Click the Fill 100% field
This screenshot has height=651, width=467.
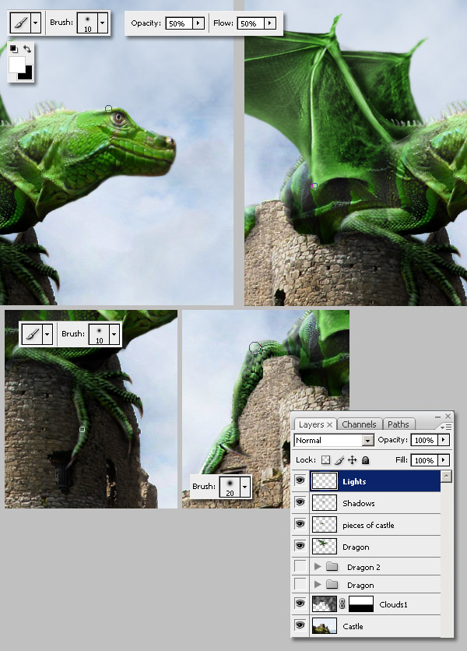tap(425, 460)
